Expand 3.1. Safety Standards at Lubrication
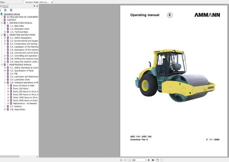 tap(5, 68)
